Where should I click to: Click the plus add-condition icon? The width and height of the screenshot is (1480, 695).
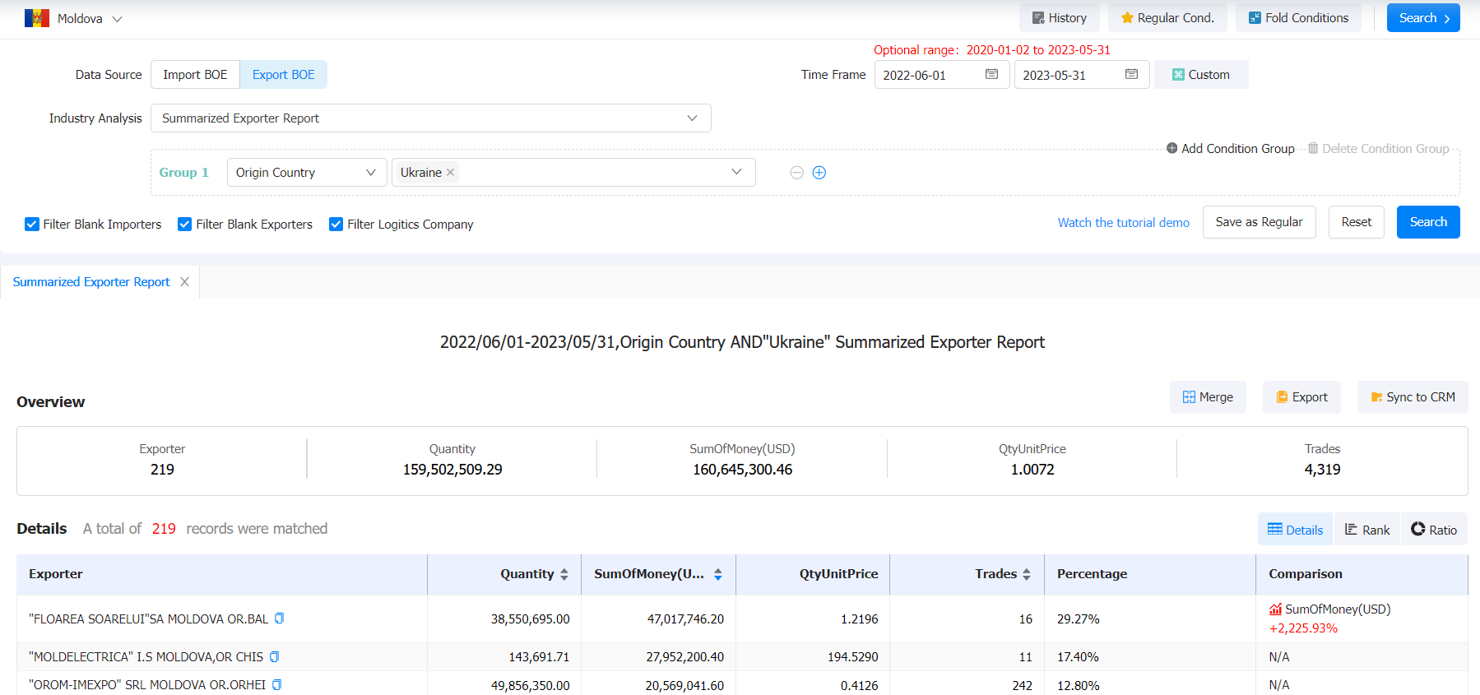819,173
